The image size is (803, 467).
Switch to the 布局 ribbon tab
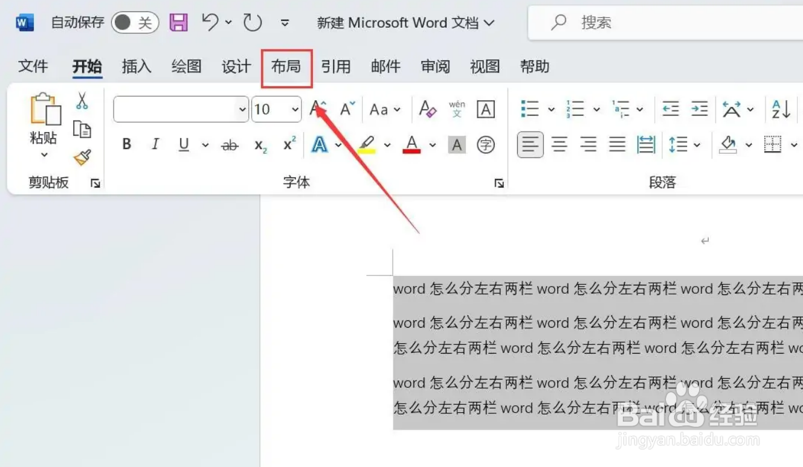286,66
